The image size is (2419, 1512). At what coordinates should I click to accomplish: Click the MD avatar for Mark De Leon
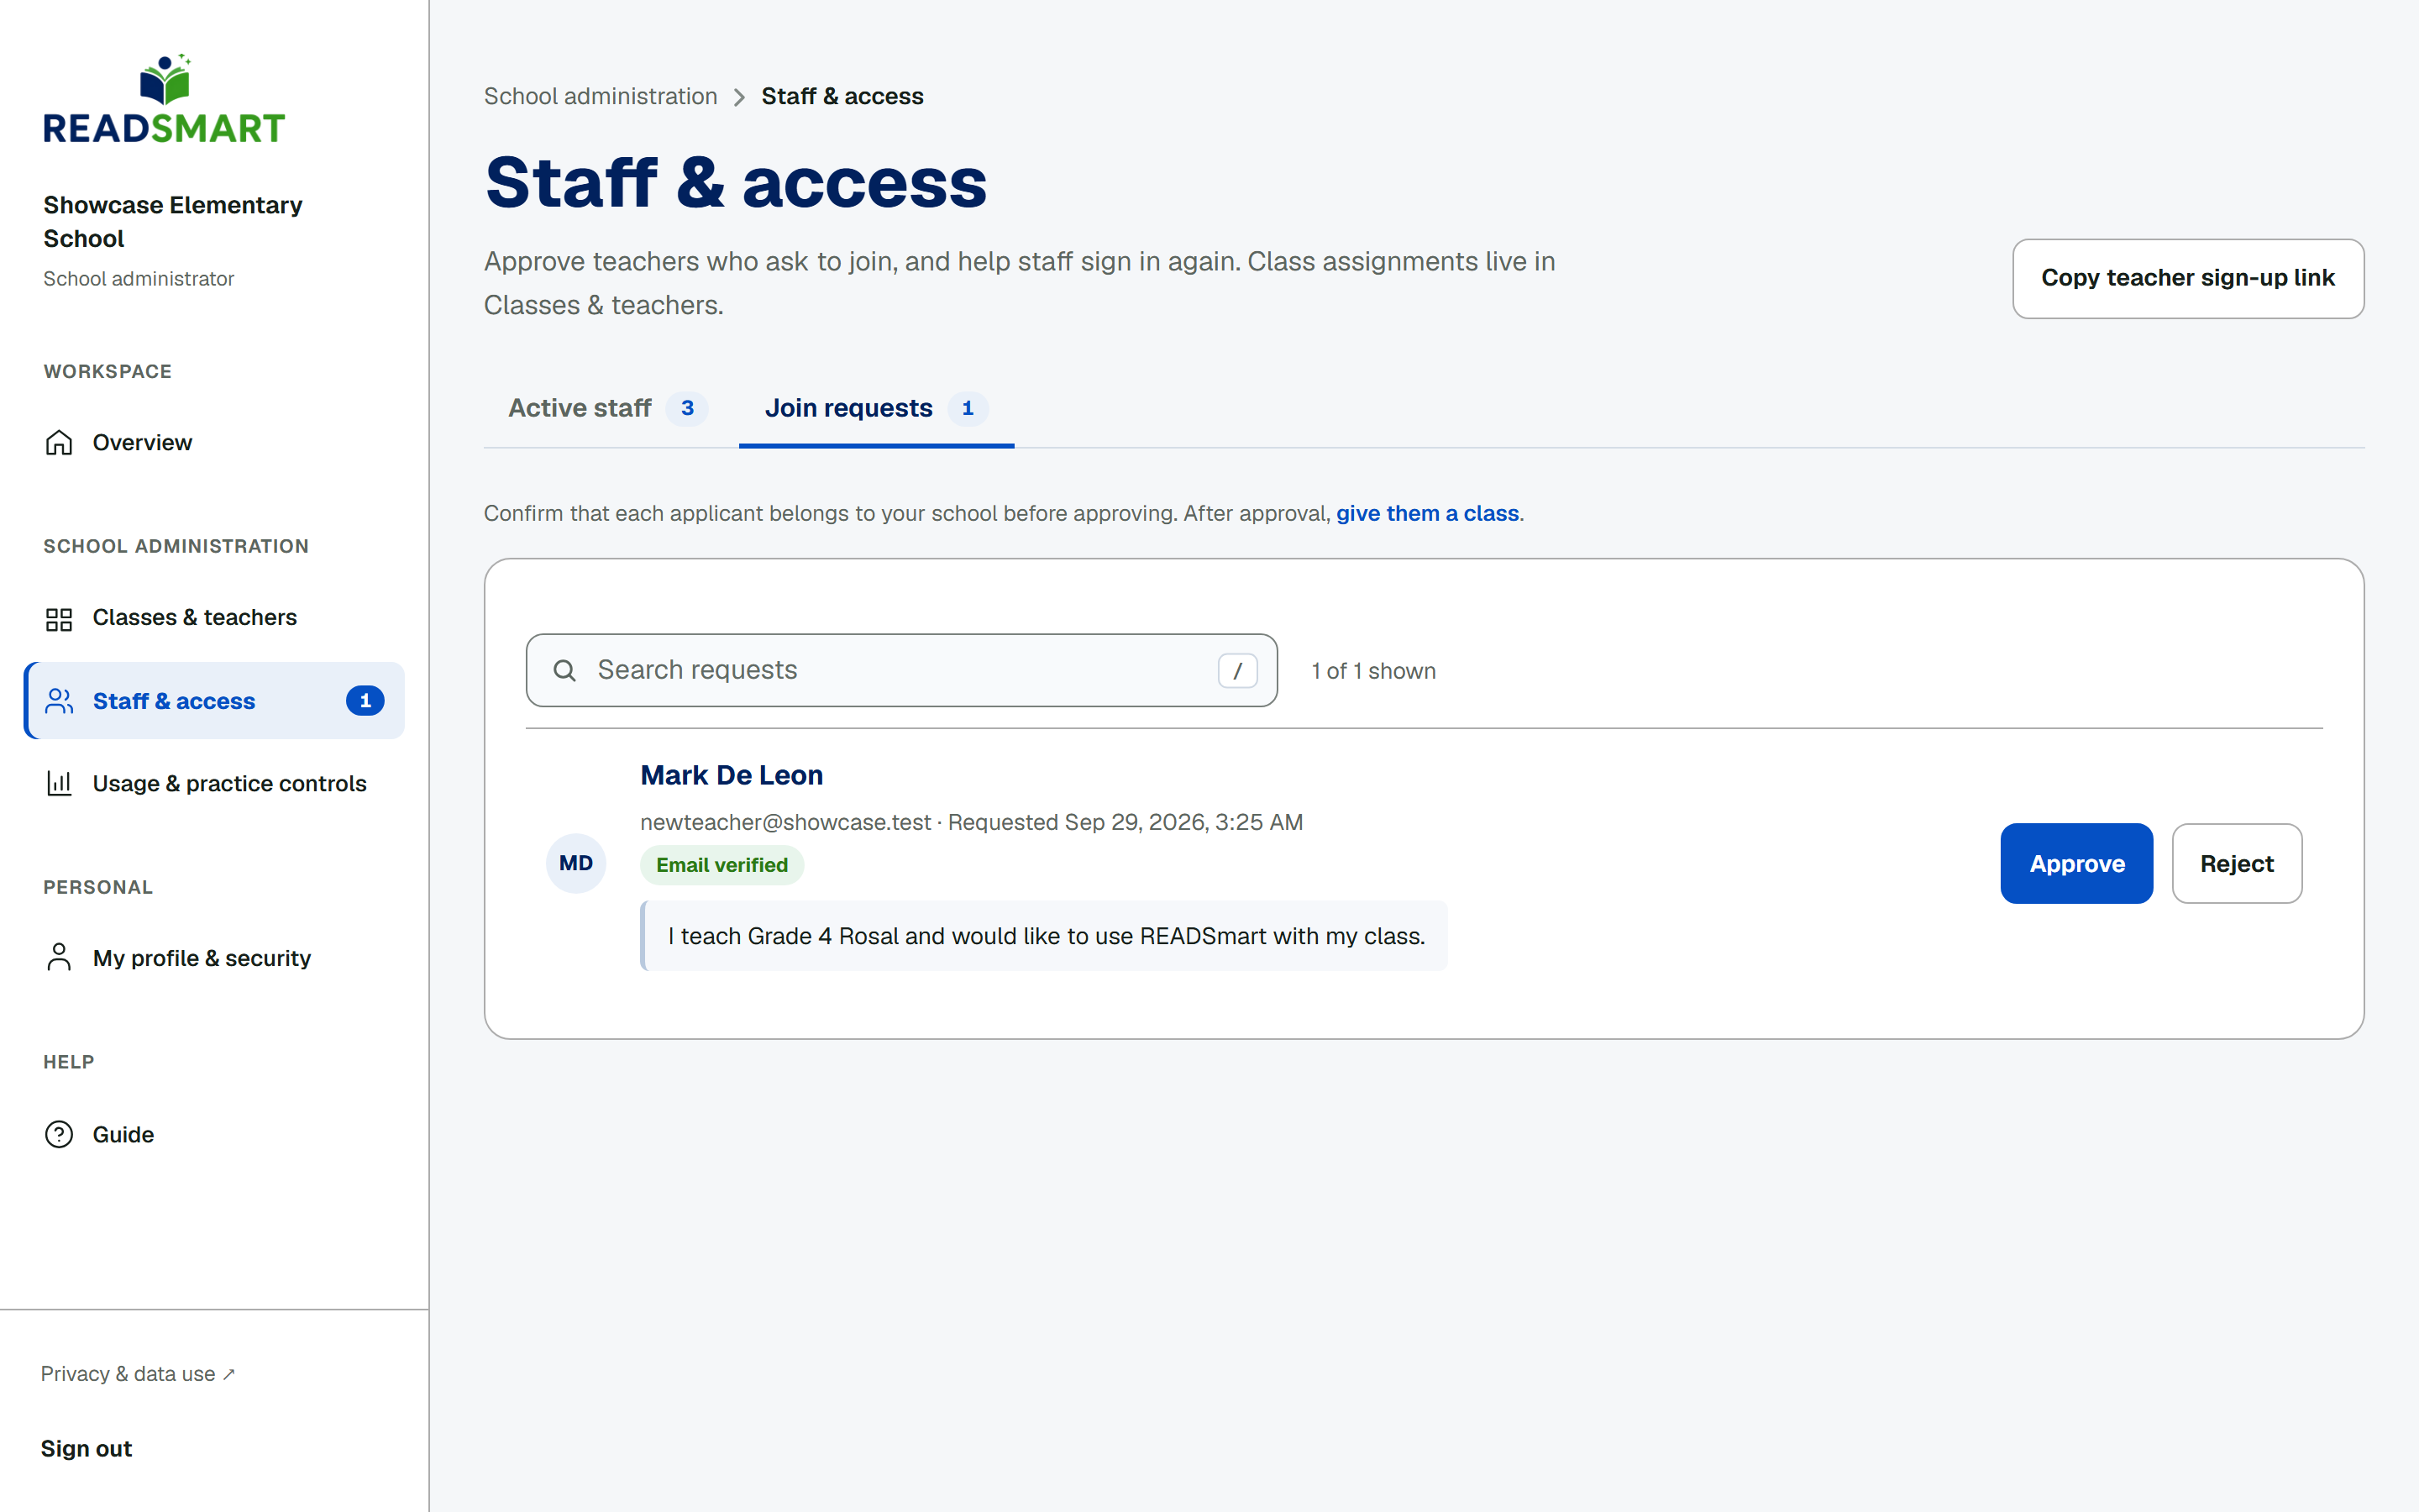point(575,863)
